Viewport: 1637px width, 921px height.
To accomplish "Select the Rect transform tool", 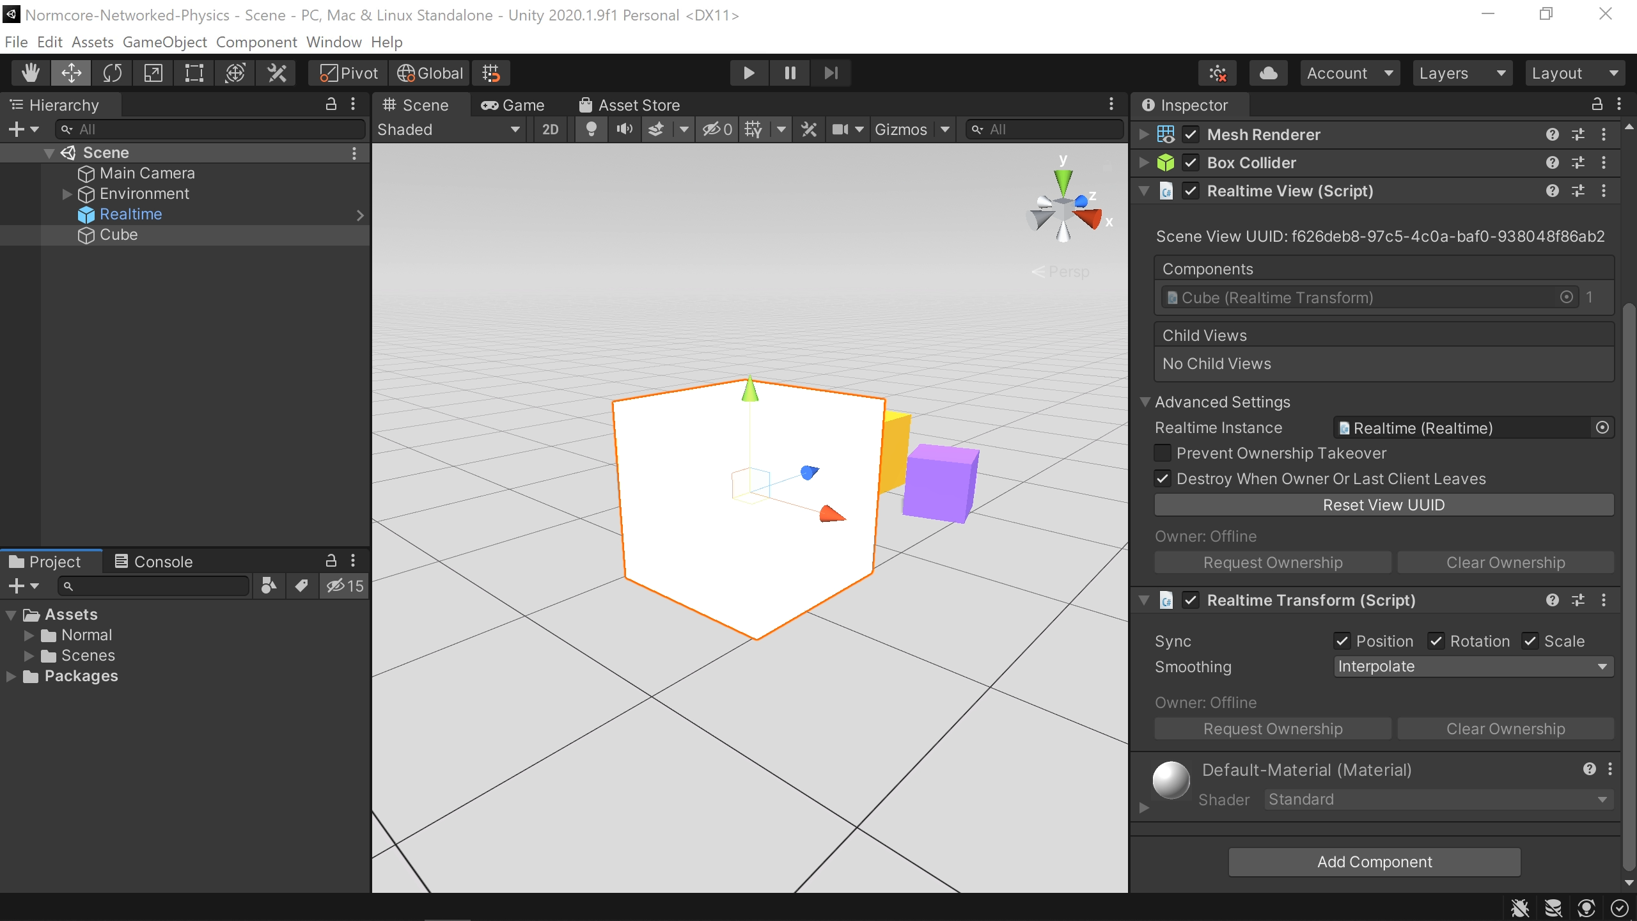I will (194, 73).
